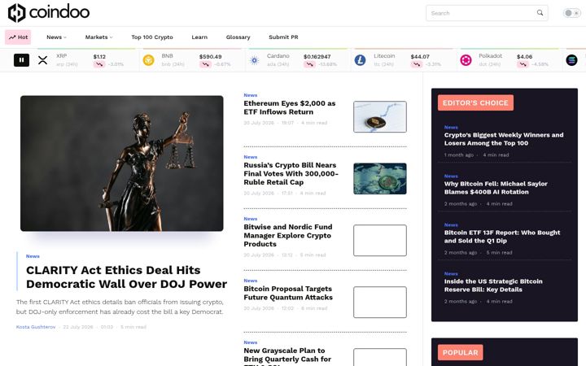Open Bitwise and Nordic Fund article

coord(288,235)
